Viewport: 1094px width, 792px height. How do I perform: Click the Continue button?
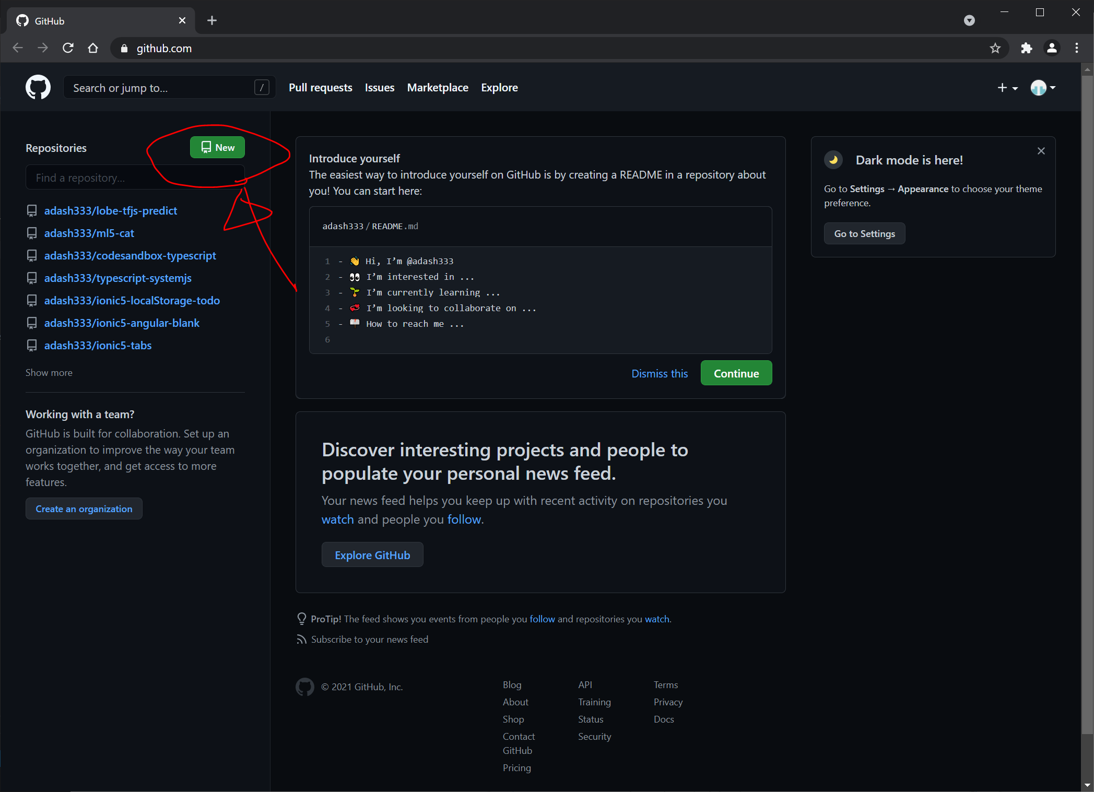[736, 373]
